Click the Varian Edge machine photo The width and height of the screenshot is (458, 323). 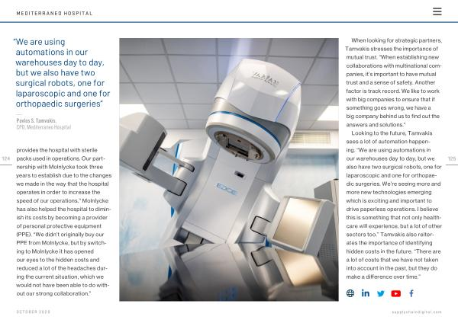click(228, 169)
